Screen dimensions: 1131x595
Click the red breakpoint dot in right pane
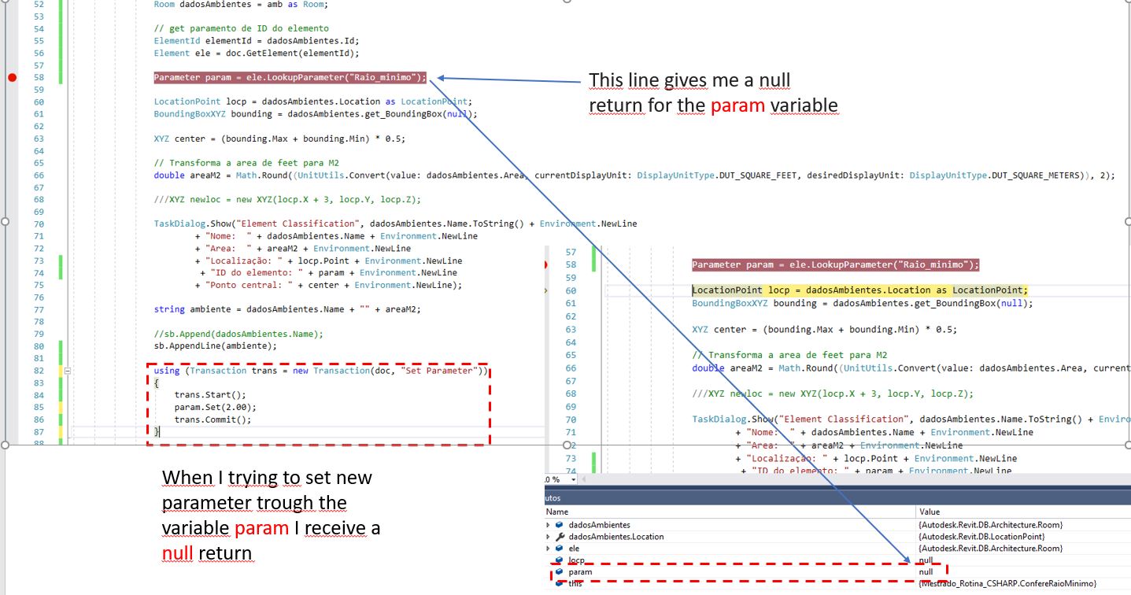[x=545, y=264]
